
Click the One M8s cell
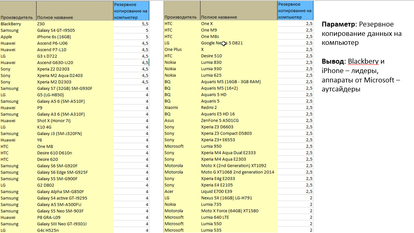point(239,37)
